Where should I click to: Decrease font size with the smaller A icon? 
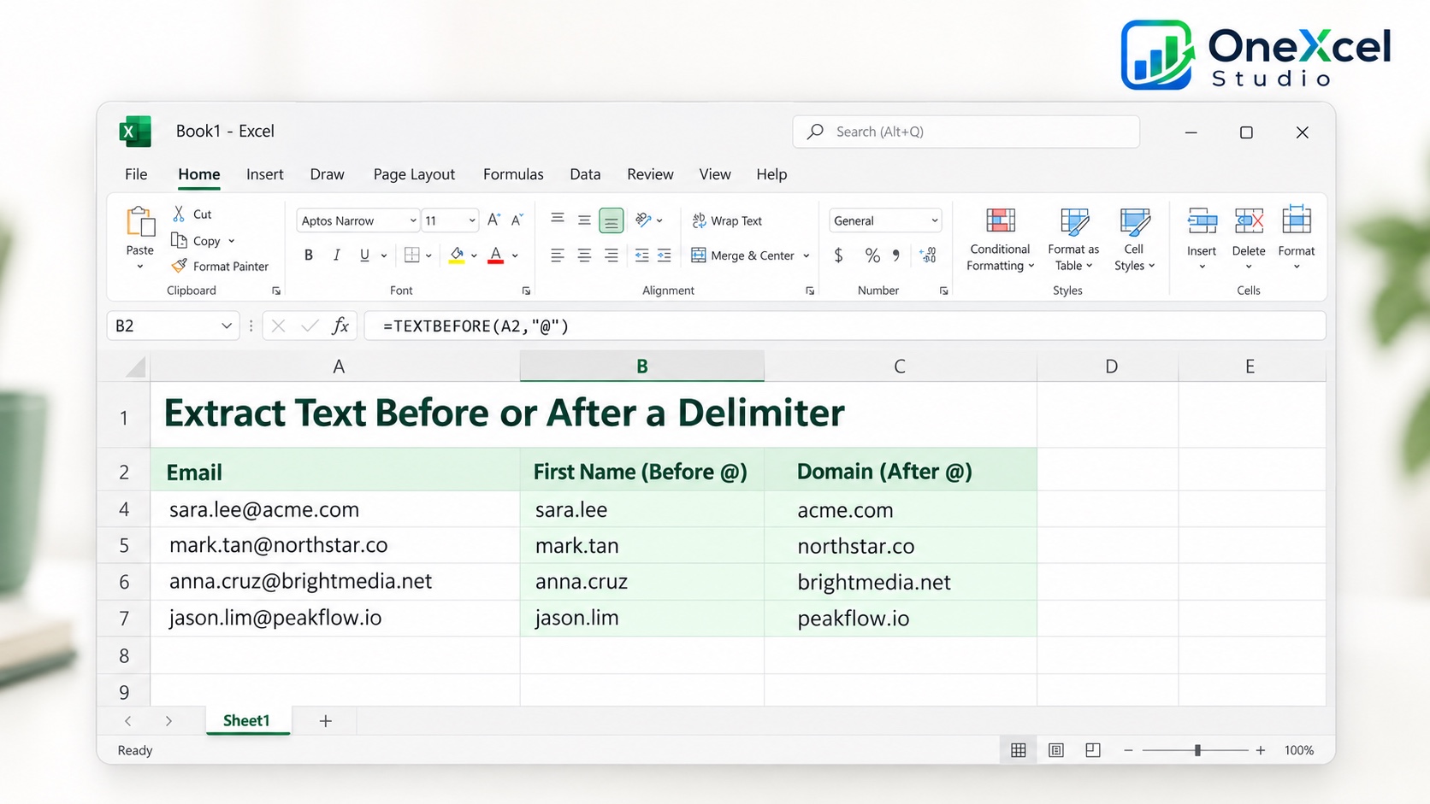click(x=517, y=220)
